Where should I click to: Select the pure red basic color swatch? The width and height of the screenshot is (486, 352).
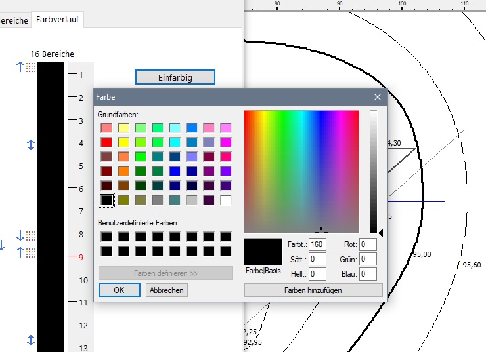pos(106,142)
